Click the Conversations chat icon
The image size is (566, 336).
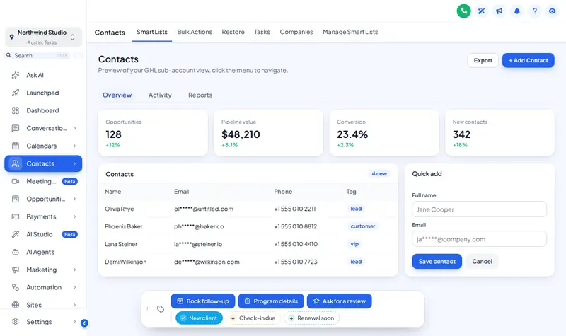click(15, 128)
